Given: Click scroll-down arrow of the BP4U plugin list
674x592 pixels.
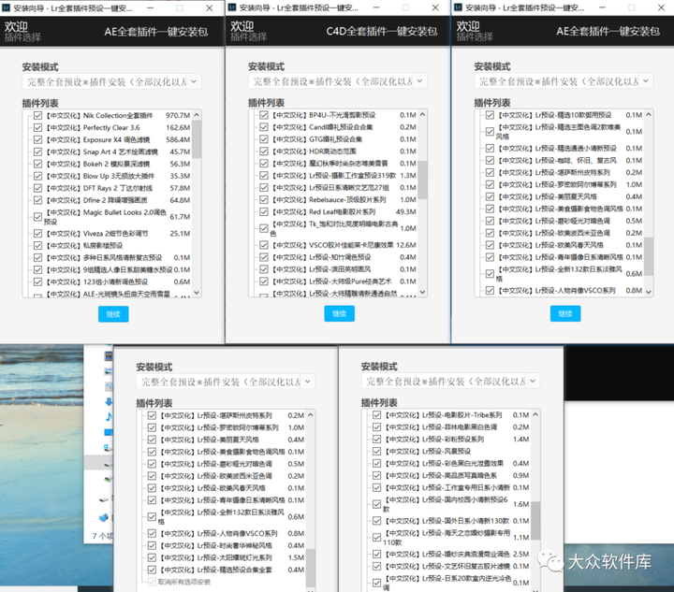Looking at the screenshot, I should tap(422, 292).
